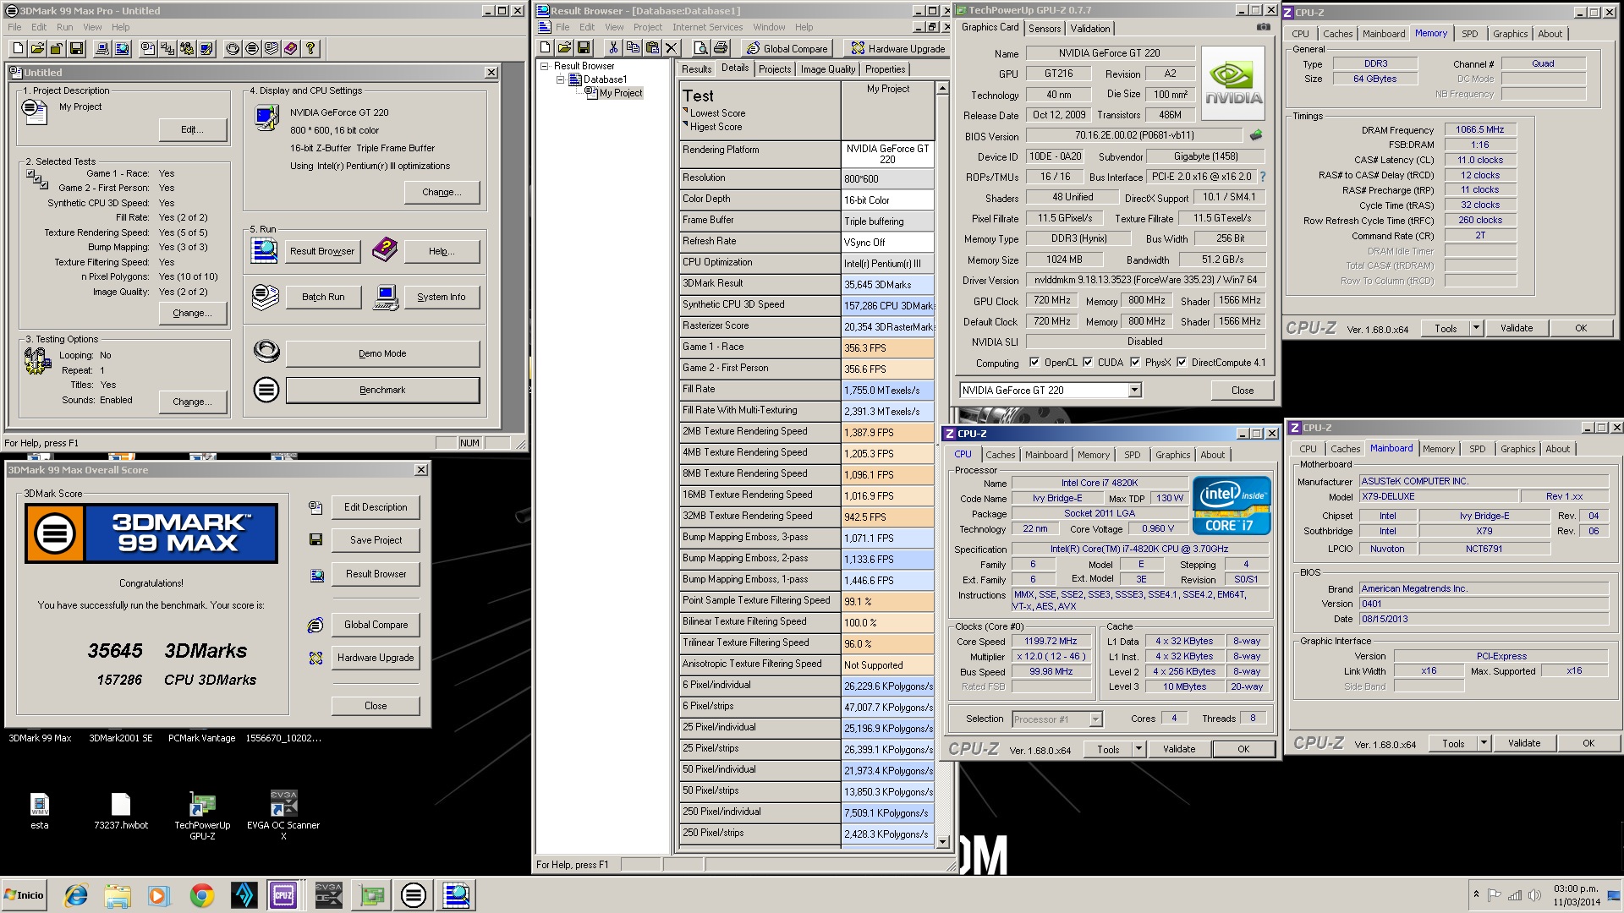The width and height of the screenshot is (1624, 913).
Task: Click Validate button in CPU-Z CPU window
Action: coord(1178,749)
